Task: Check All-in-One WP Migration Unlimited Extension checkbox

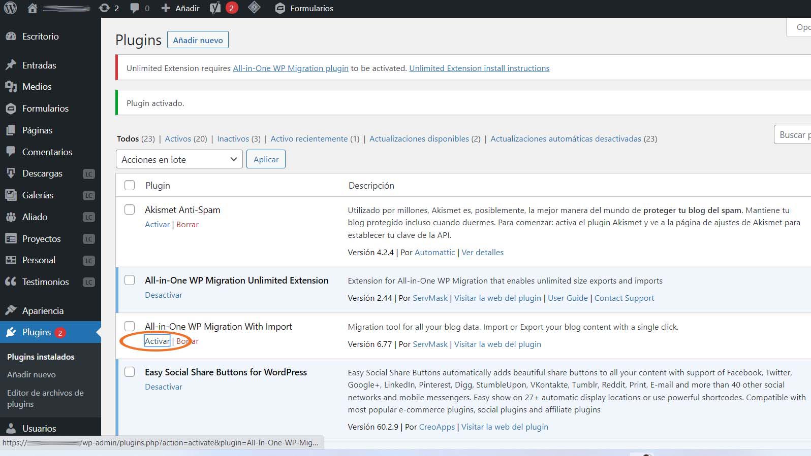Action: 130,280
